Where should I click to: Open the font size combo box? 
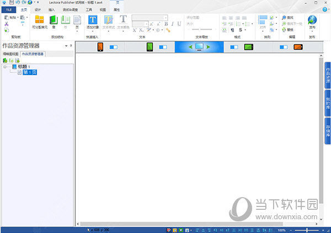140,24
